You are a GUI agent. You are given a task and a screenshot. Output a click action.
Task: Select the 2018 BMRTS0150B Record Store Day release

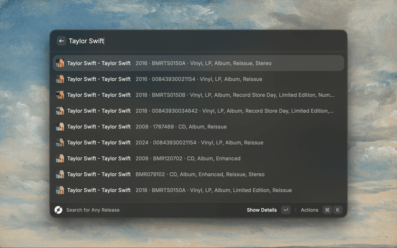click(x=198, y=95)
